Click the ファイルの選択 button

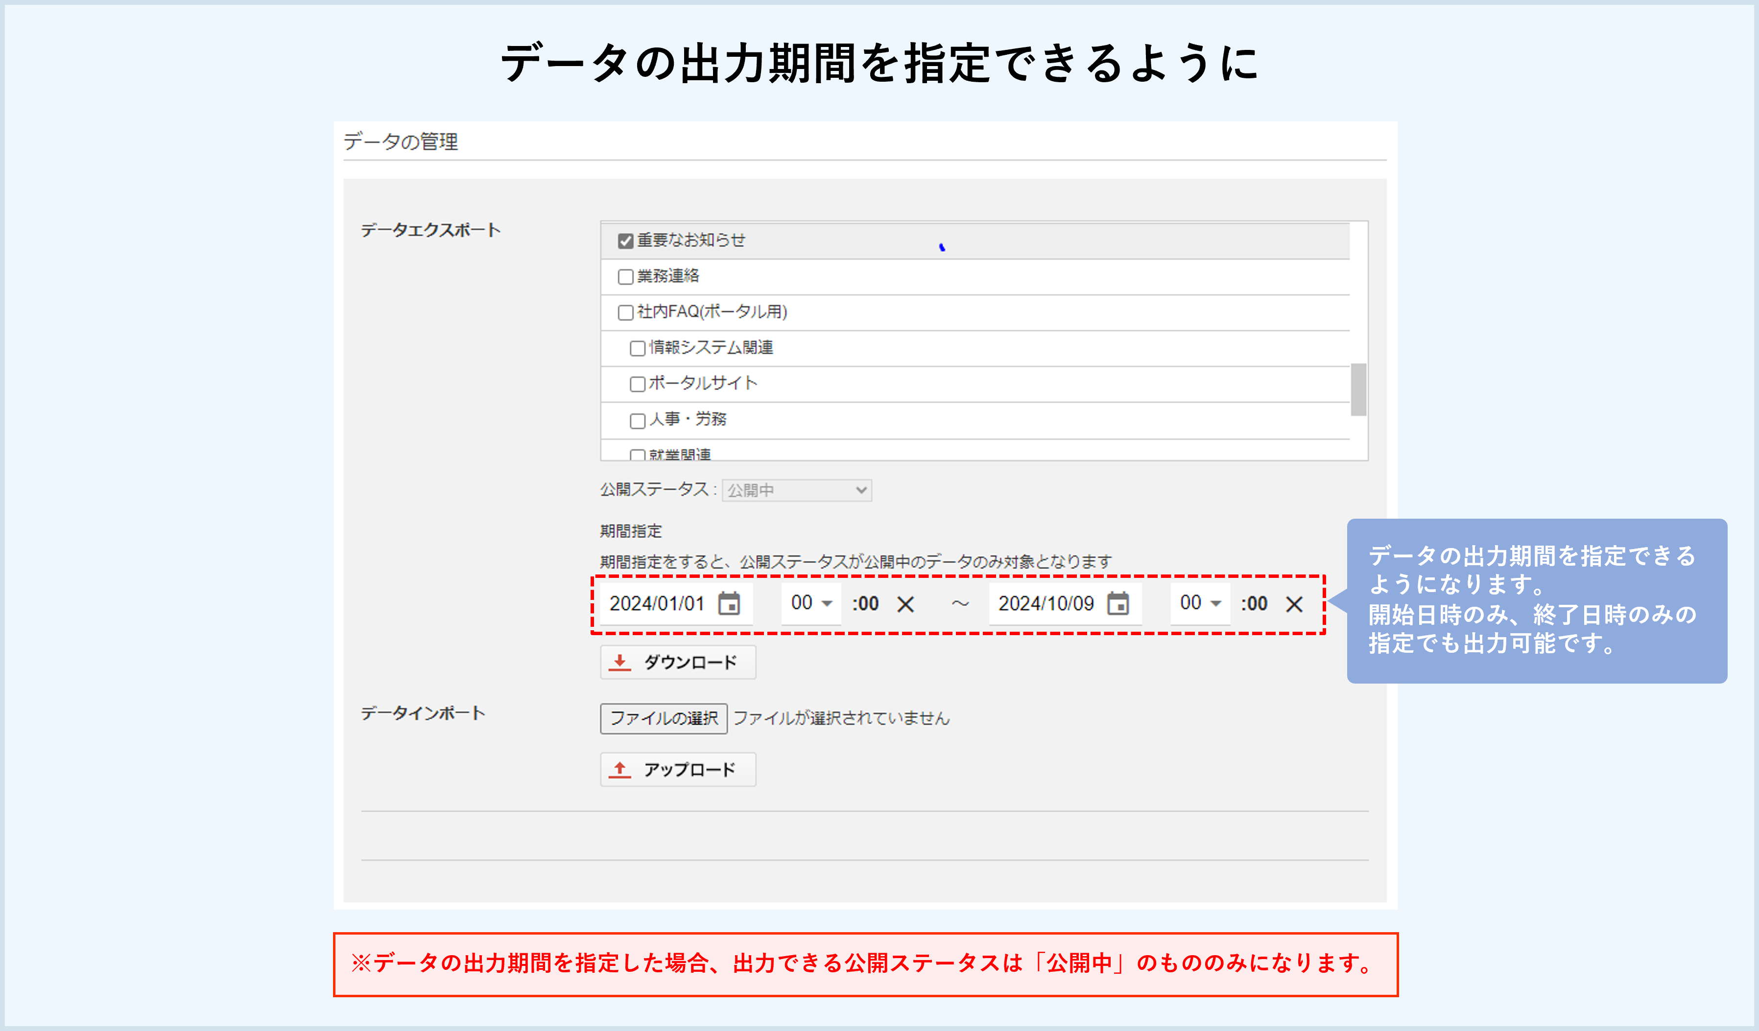pos(664,718)
